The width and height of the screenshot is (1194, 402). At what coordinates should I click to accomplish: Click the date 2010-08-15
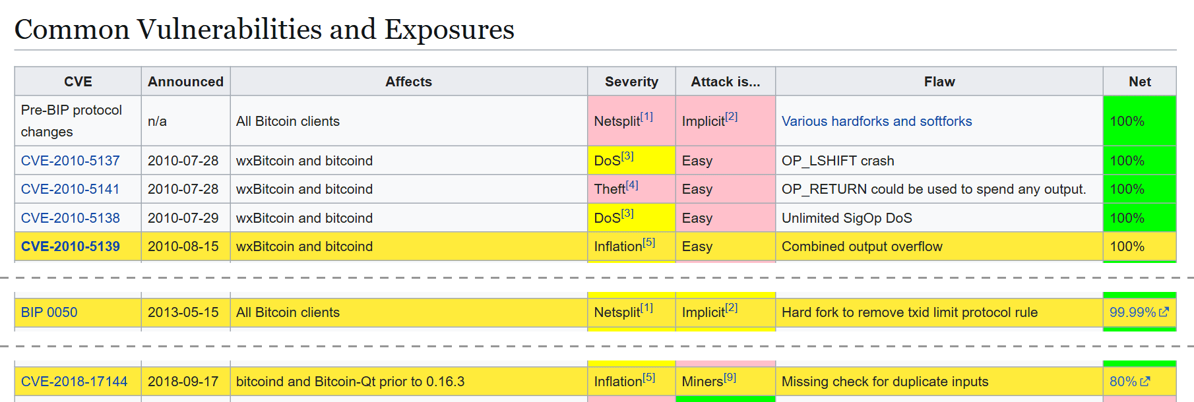pos(183,246)
